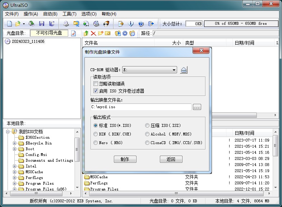Viewport: 282px width, 207px height.
Task: Open the 文件(F) menu
Action: [12, 14]
